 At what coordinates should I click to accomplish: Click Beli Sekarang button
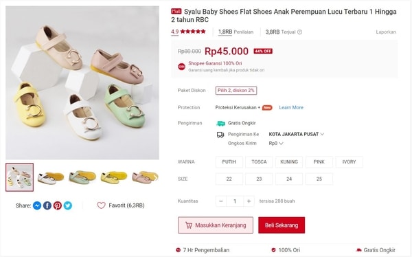click(x=282, y=225)
